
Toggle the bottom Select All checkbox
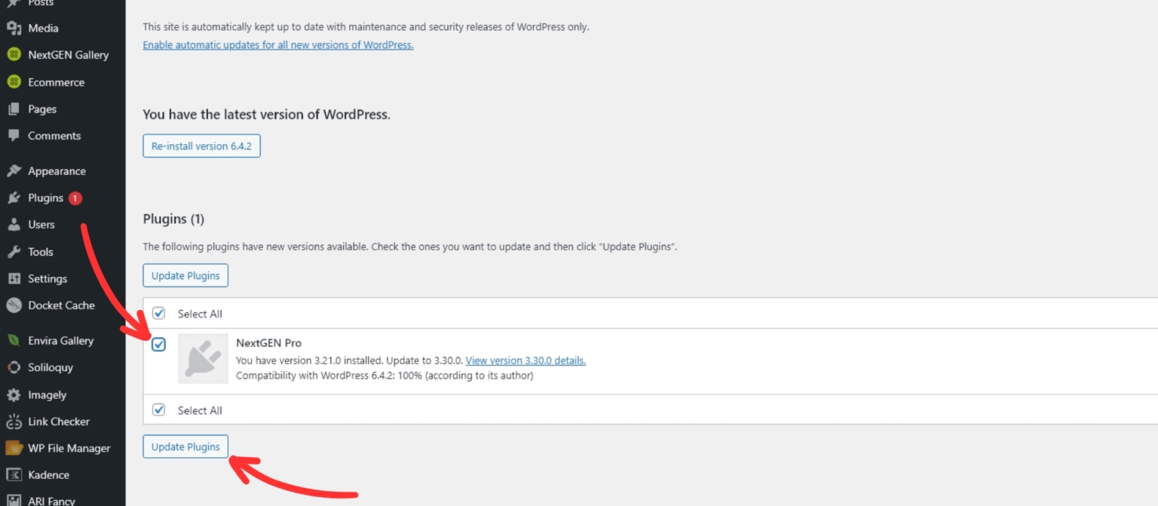(x=159, y=409)
